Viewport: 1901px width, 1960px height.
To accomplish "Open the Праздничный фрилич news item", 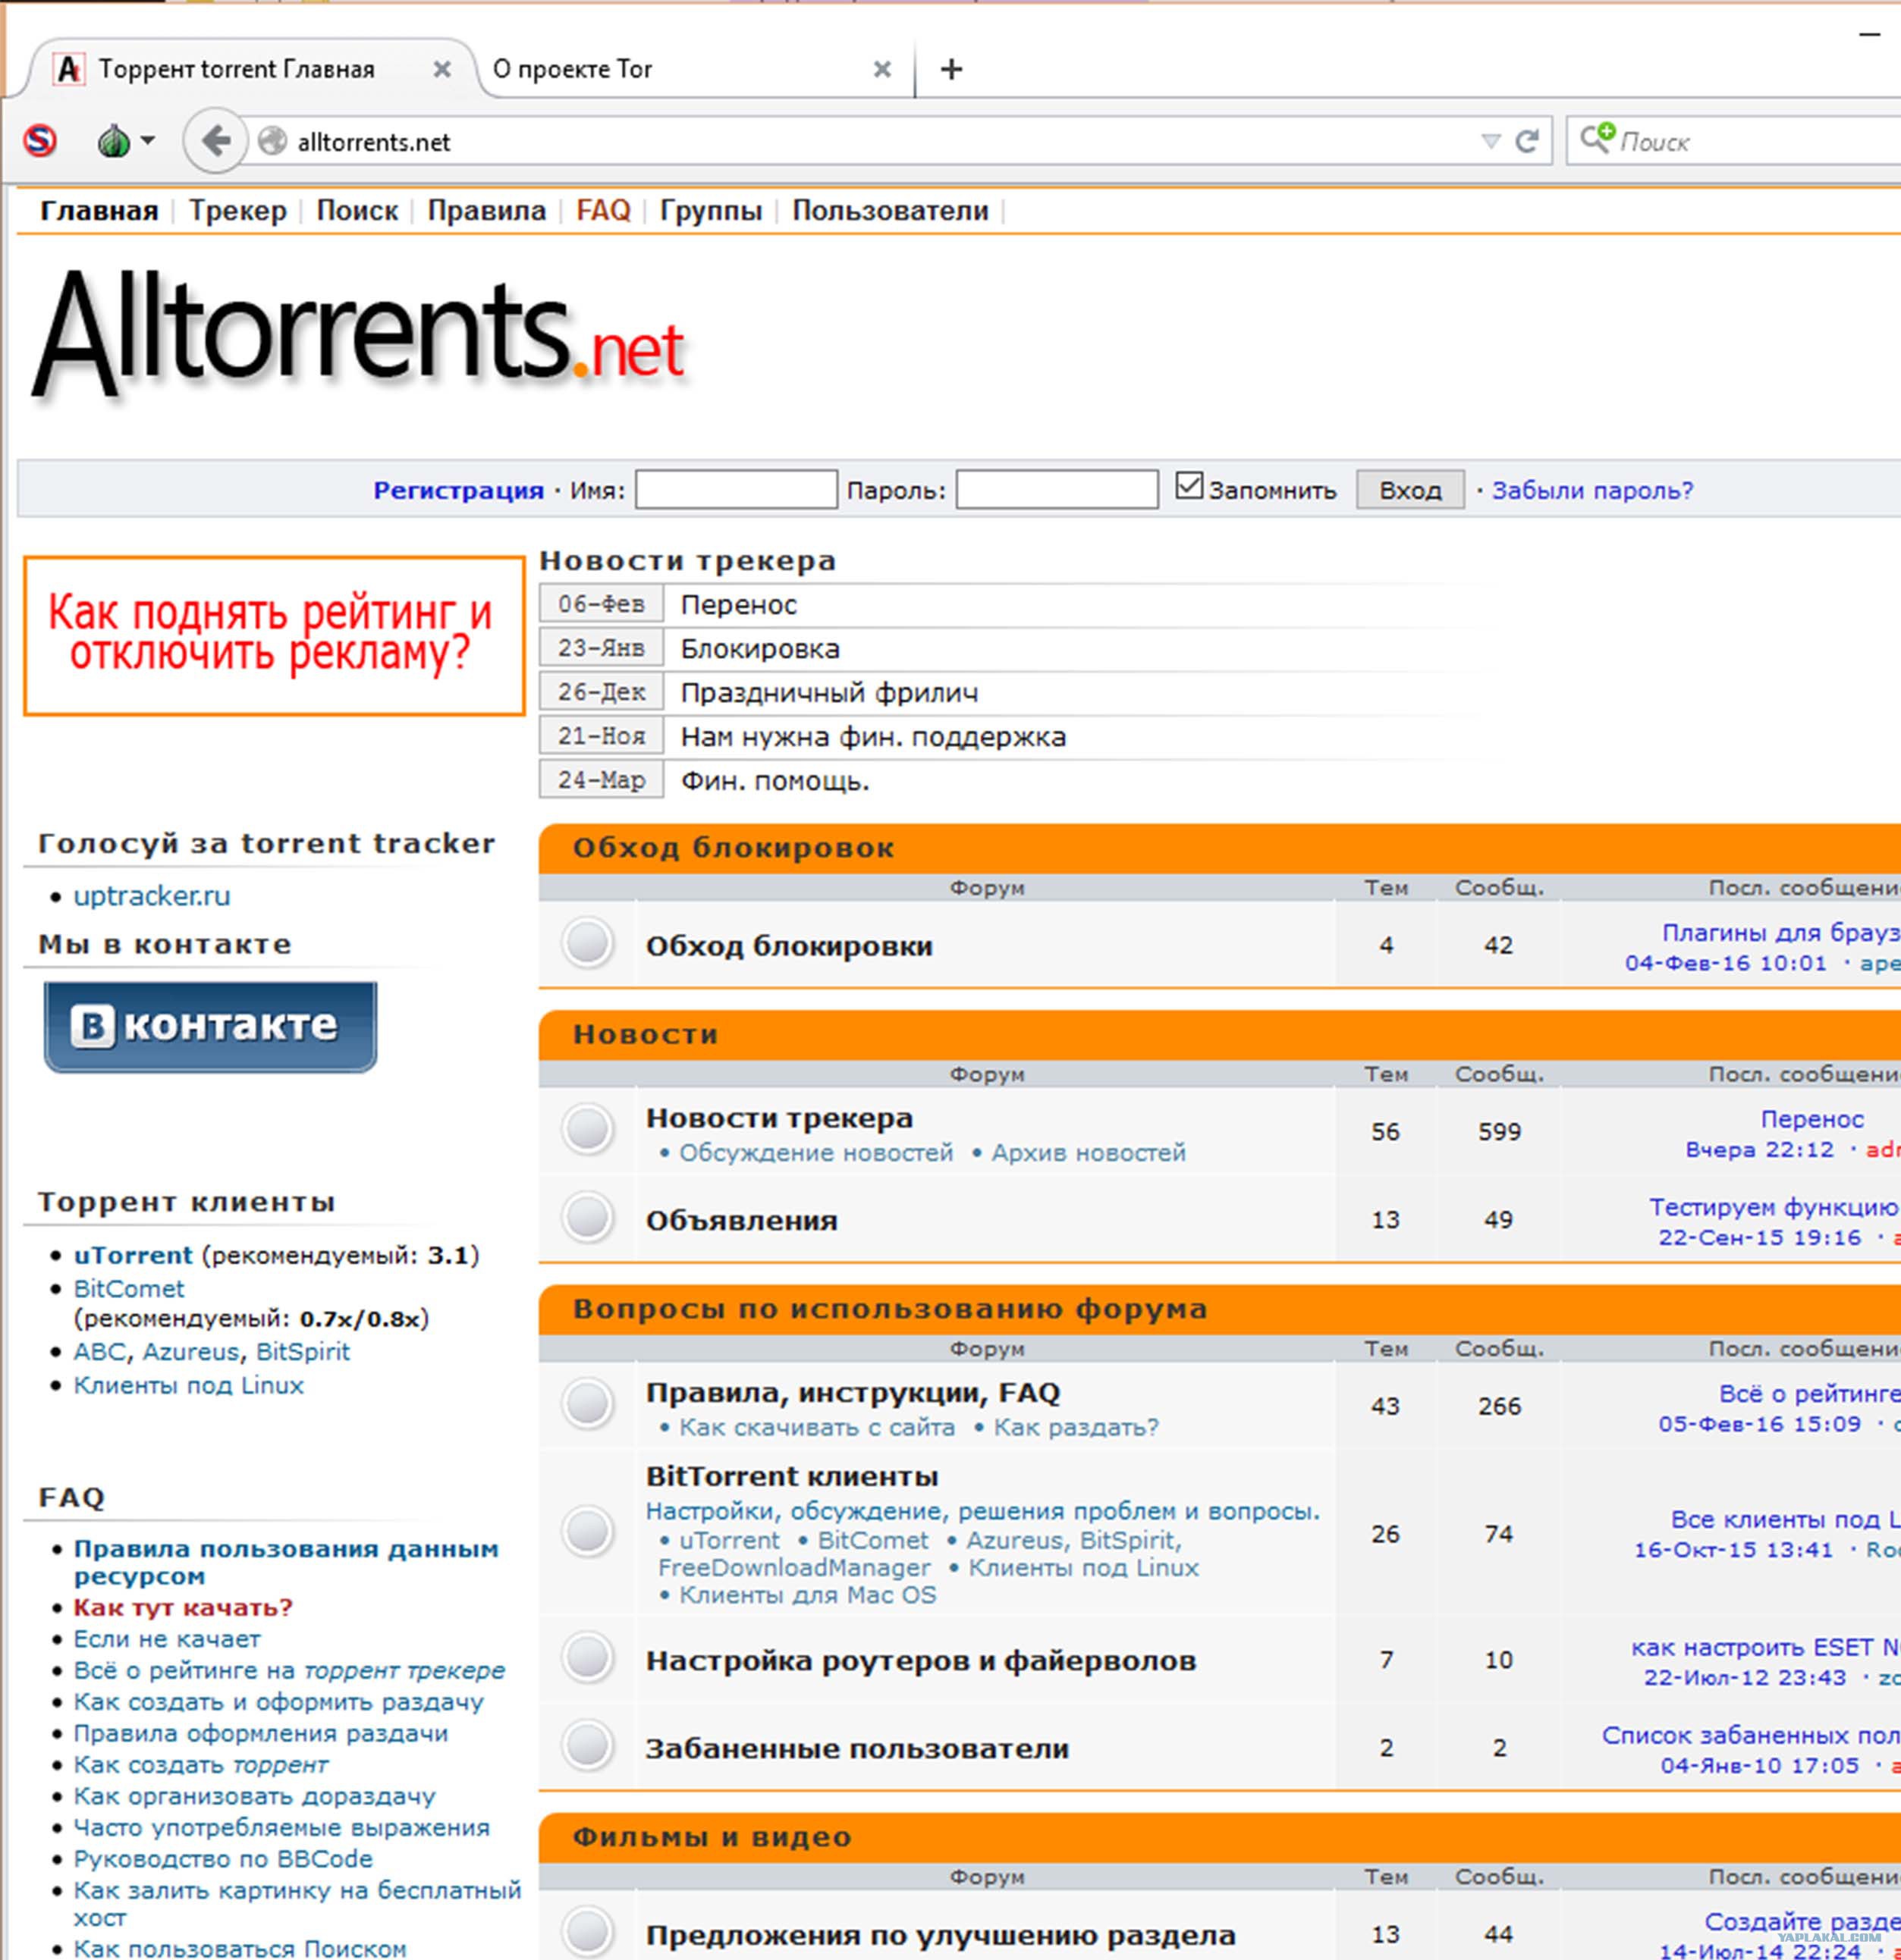I will pyautogui.click(x=829, y=692).
